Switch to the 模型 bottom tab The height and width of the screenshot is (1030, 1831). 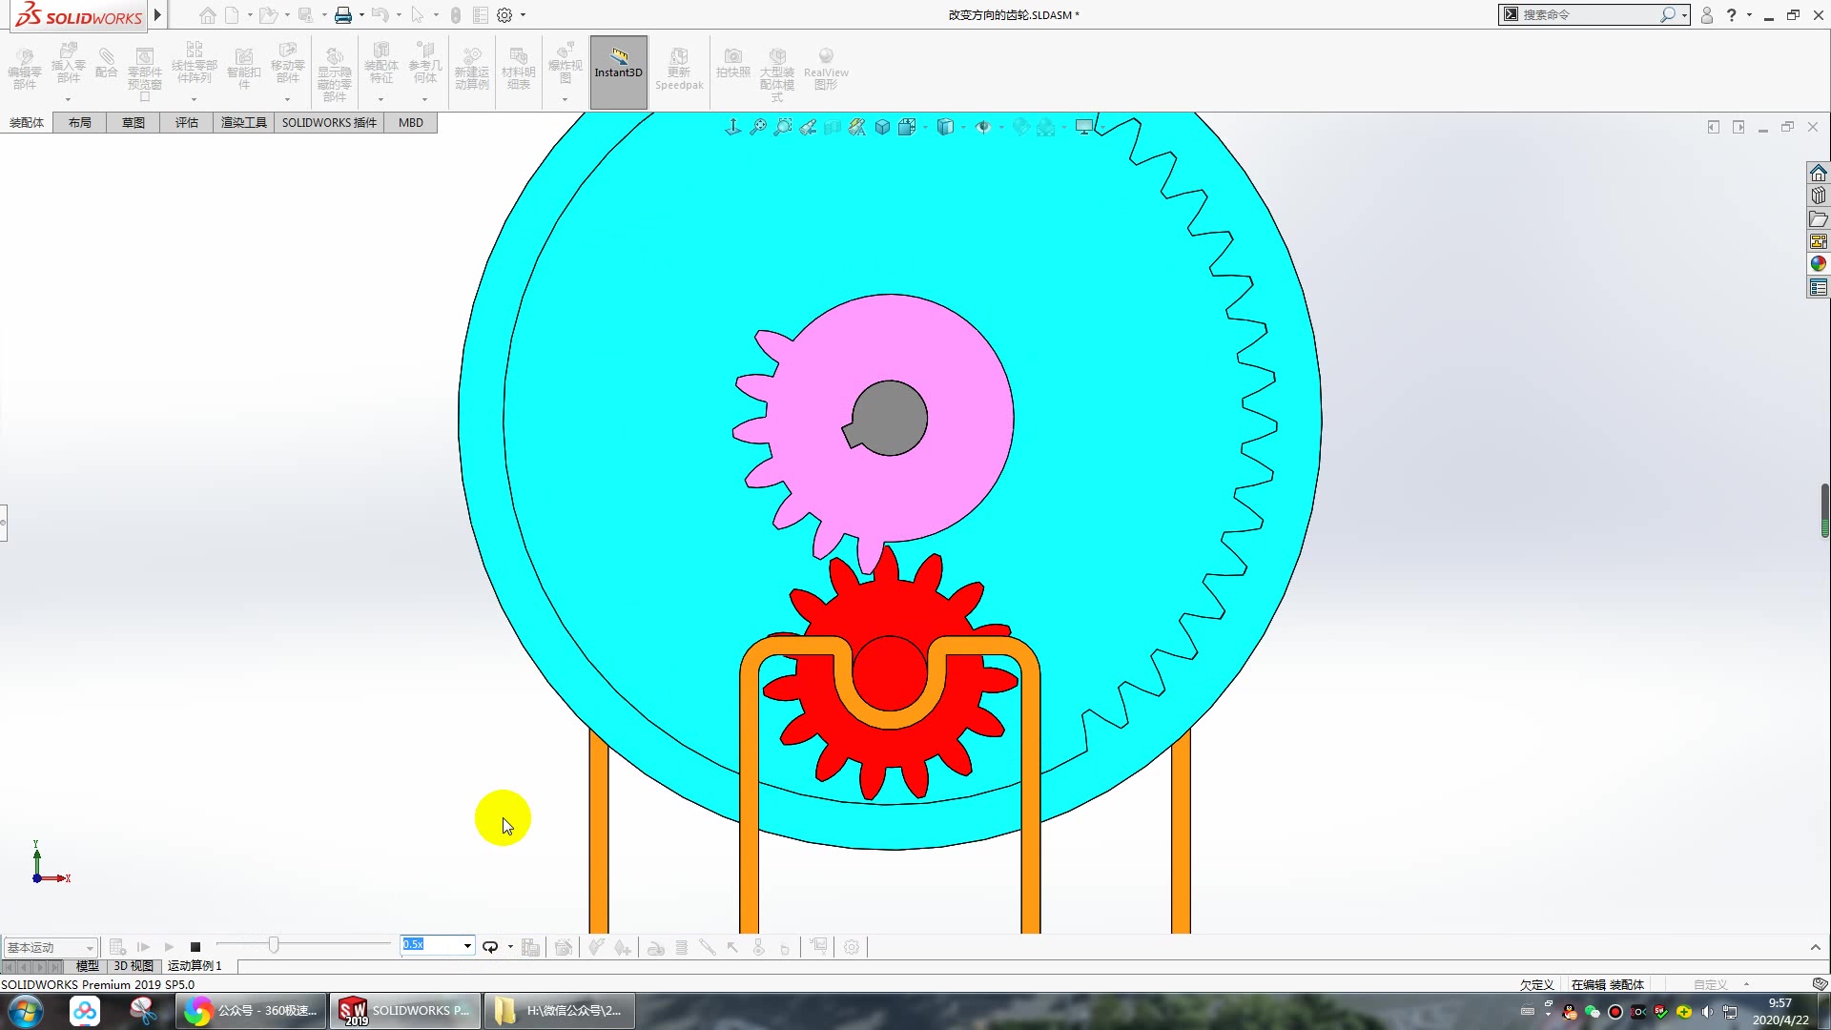tap(88, 966)
